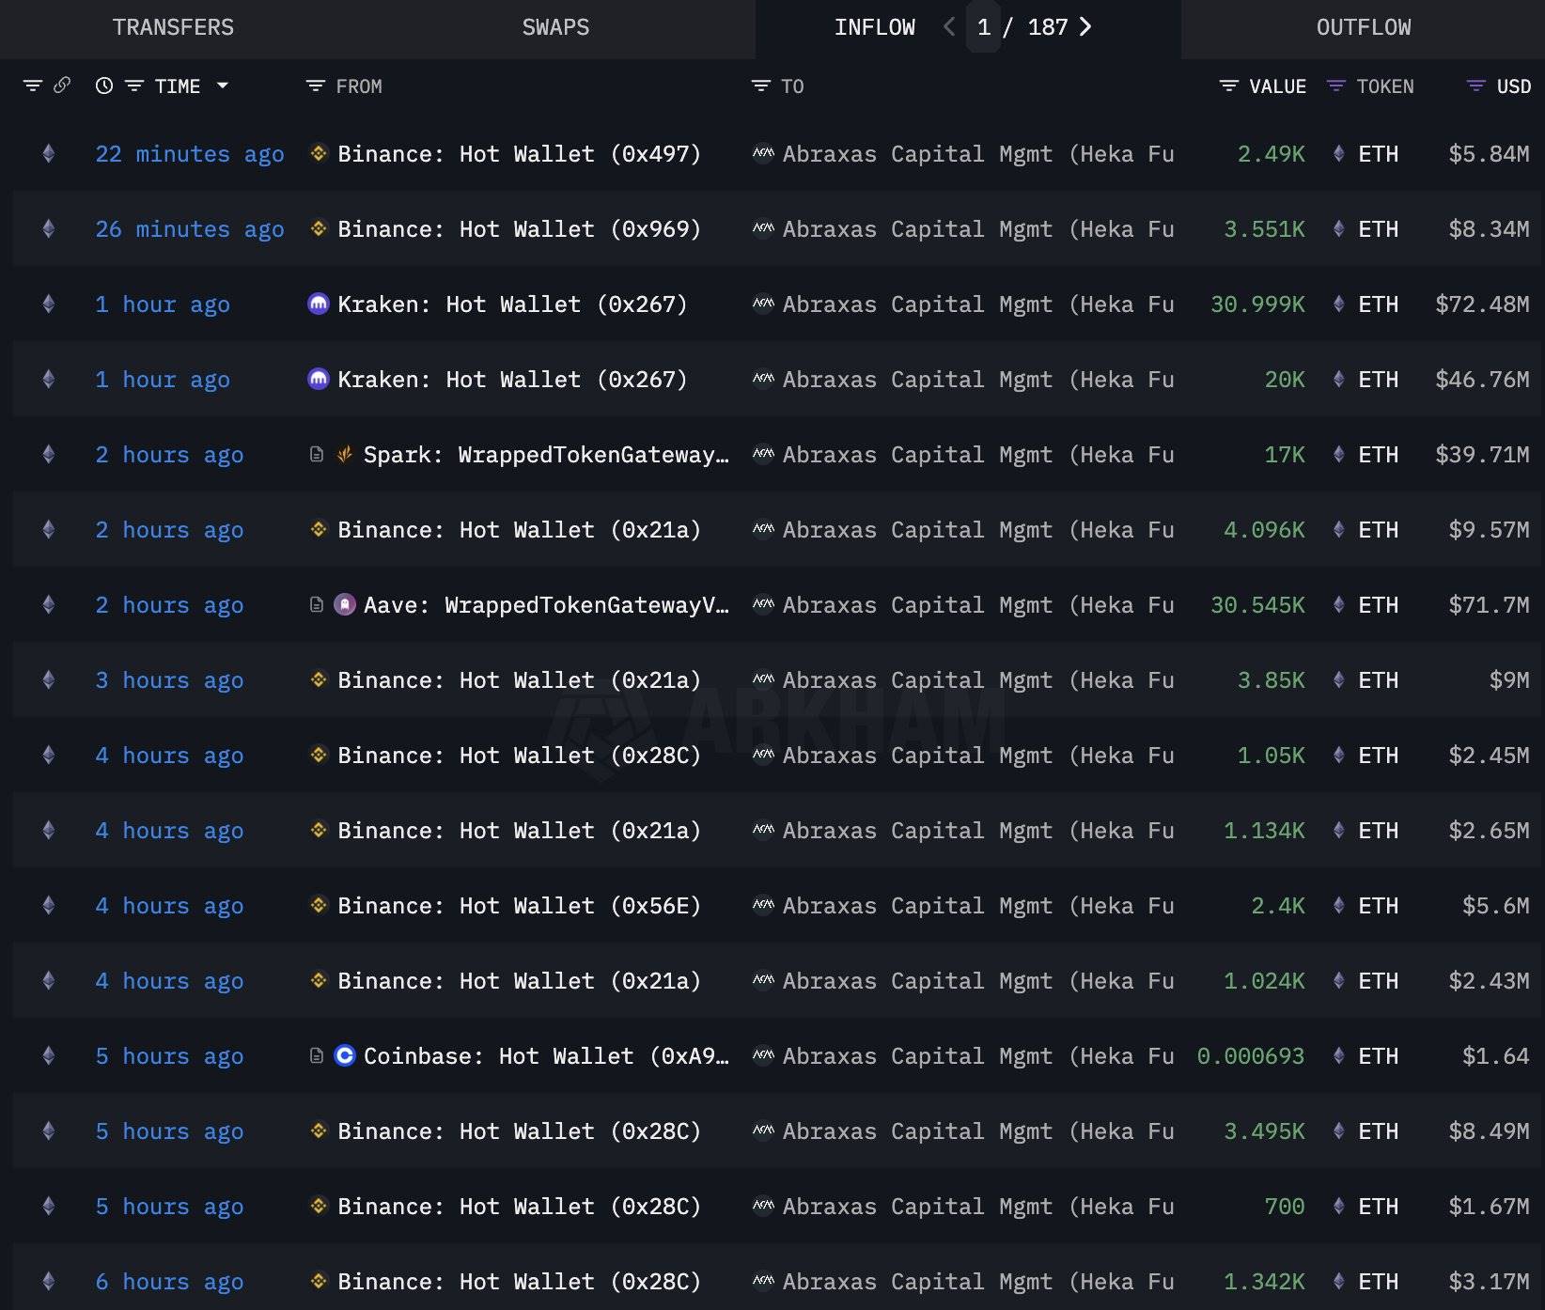This screenshot has height=1310, width=1545.
Task: Click Binance Hot Wallet (0x28C) in 700 ETH row
Action: 519,1207
